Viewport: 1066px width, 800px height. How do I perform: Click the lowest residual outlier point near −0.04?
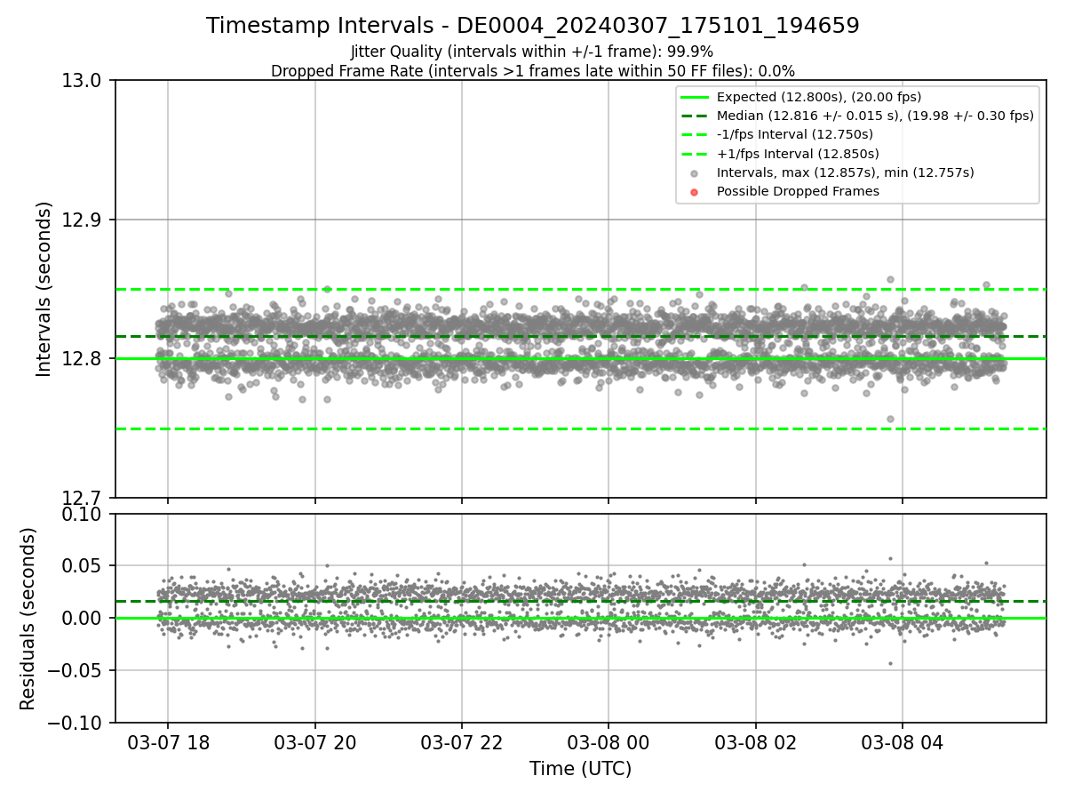pos(890,663)
